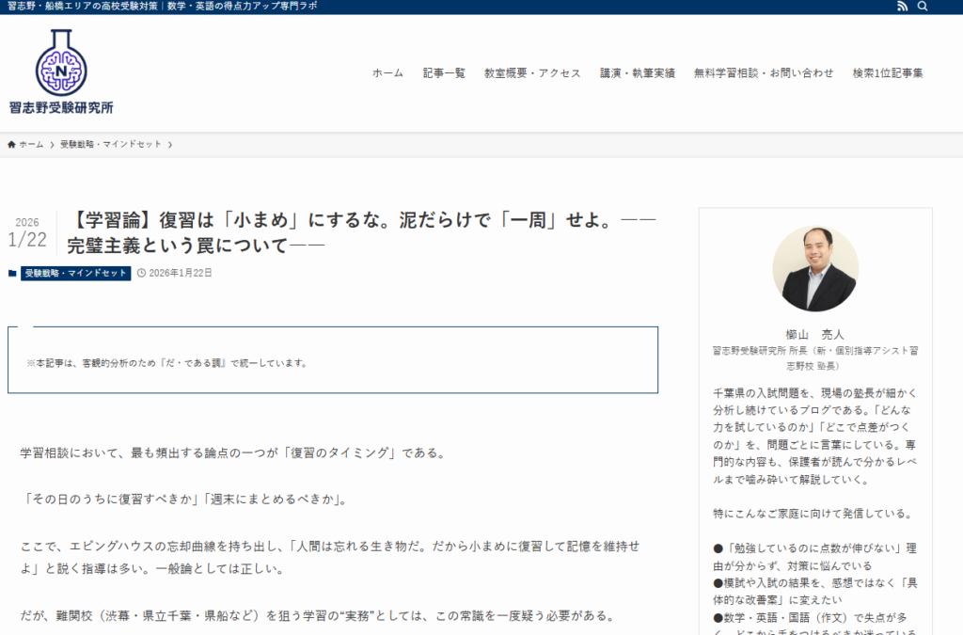Open 無料学習相談・お問い合わせ page
963x635 pixels.
(x=764, y=73)
